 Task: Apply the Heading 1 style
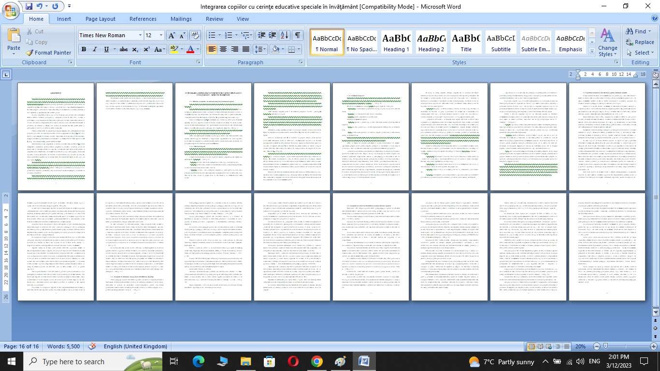[x=396, y=43]
